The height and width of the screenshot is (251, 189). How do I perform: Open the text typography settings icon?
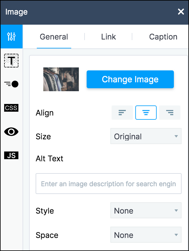pos(11,61)
